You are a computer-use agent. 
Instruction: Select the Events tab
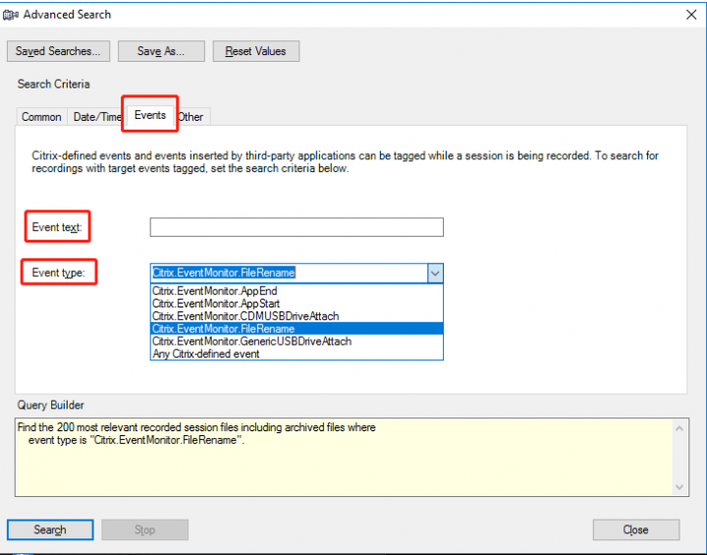pyautogui.click(x=149, y=115)
